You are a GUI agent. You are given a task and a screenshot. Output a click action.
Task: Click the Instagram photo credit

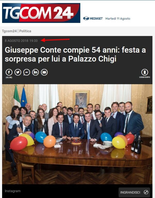[x=13, y=191]
